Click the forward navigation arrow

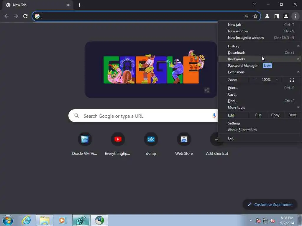[x=16, y=16]
